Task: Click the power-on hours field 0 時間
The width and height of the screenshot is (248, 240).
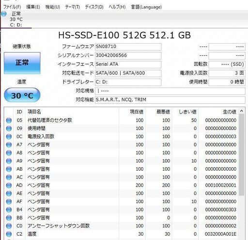Action: [x=227, y=82]
